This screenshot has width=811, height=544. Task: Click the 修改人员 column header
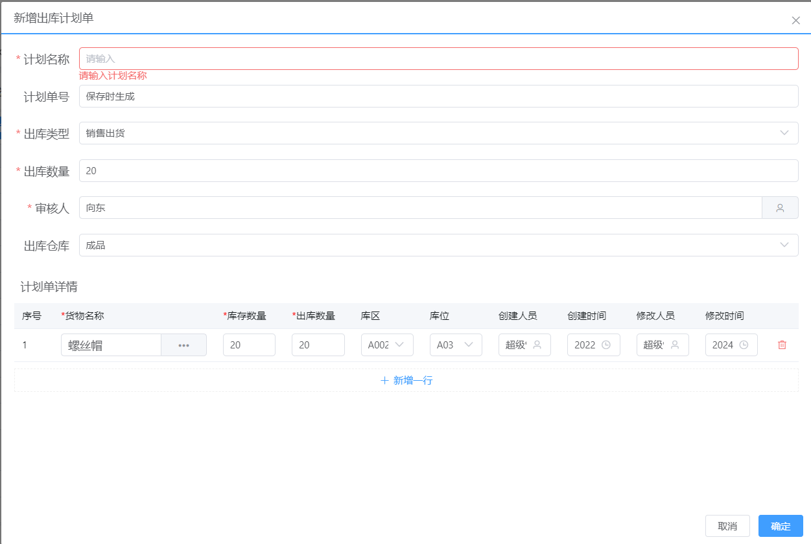tap(655, 316)
